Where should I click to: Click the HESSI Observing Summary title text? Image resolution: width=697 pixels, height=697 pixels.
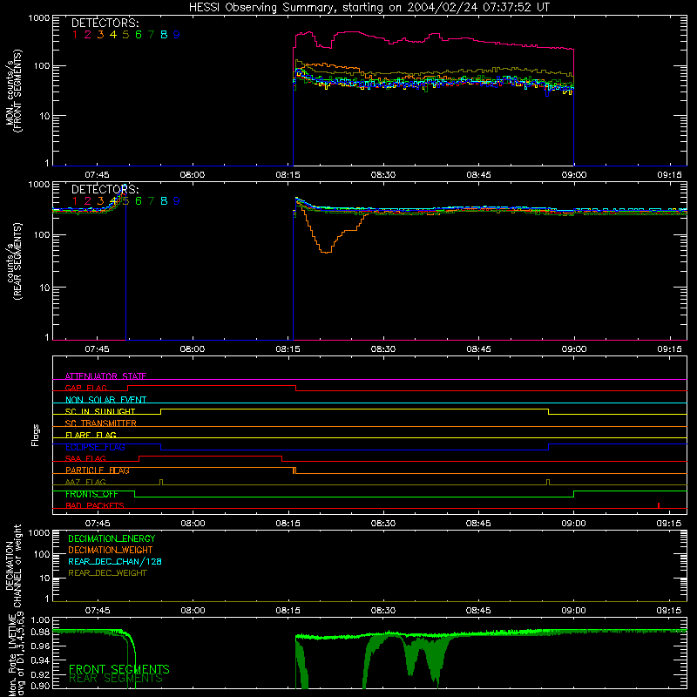click(x=369, y=8)
